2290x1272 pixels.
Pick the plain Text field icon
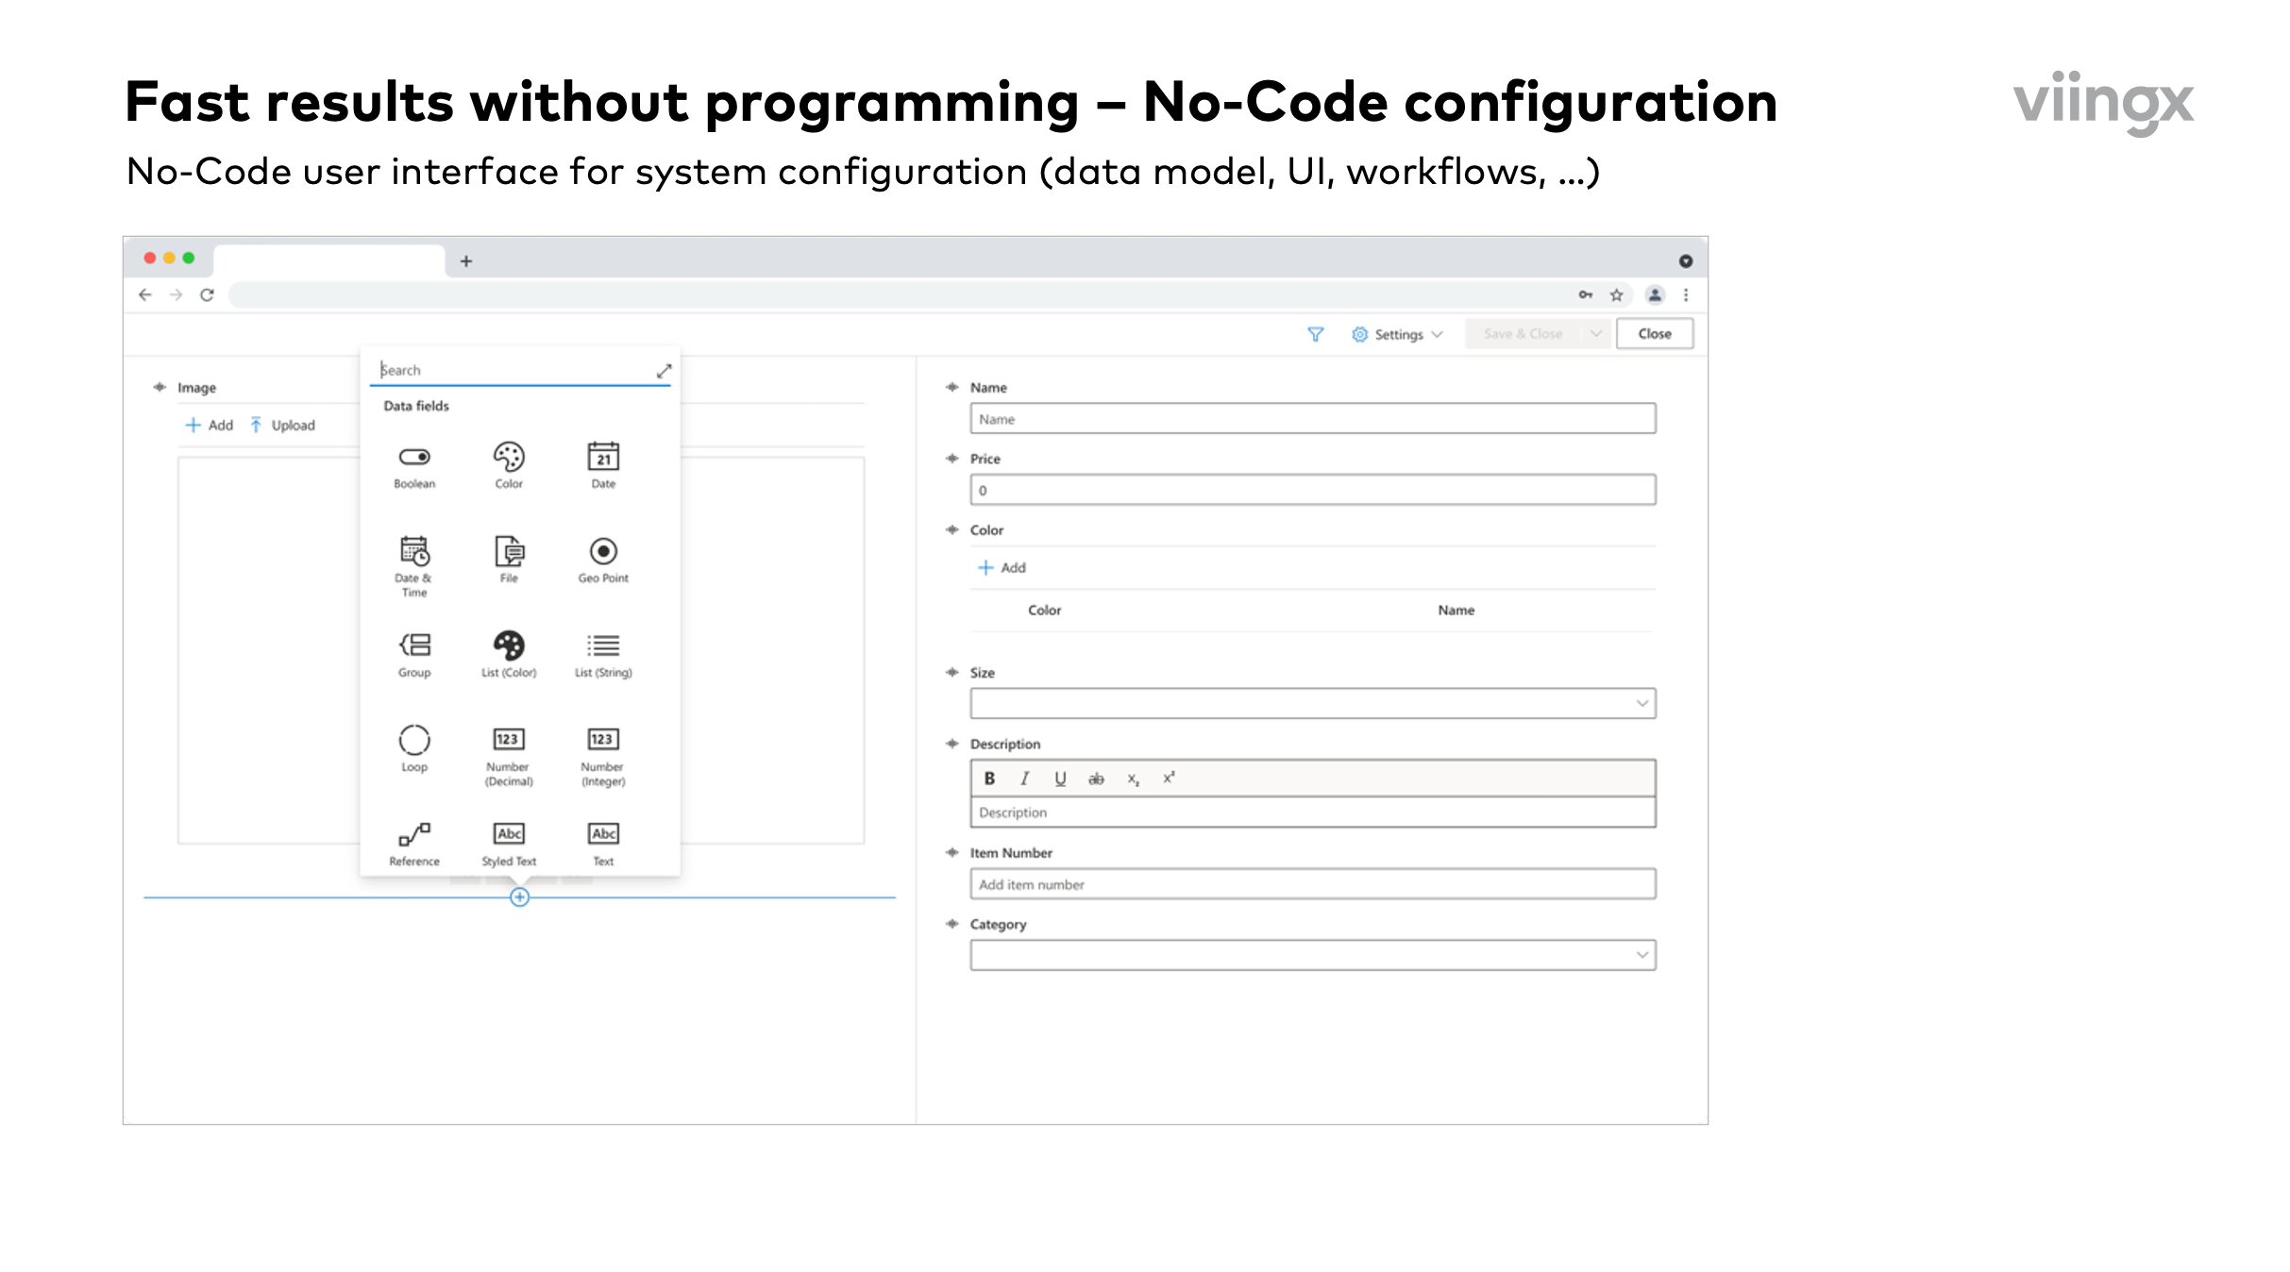(603, 833)
